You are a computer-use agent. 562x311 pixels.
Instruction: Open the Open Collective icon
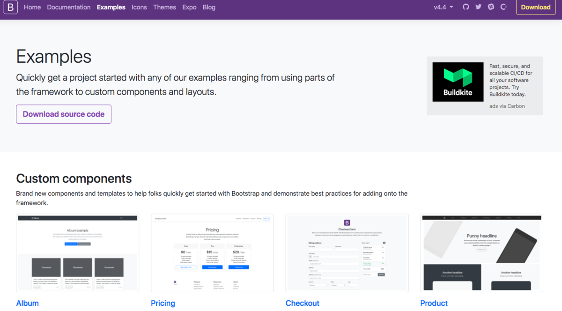(x=503, y=7)
